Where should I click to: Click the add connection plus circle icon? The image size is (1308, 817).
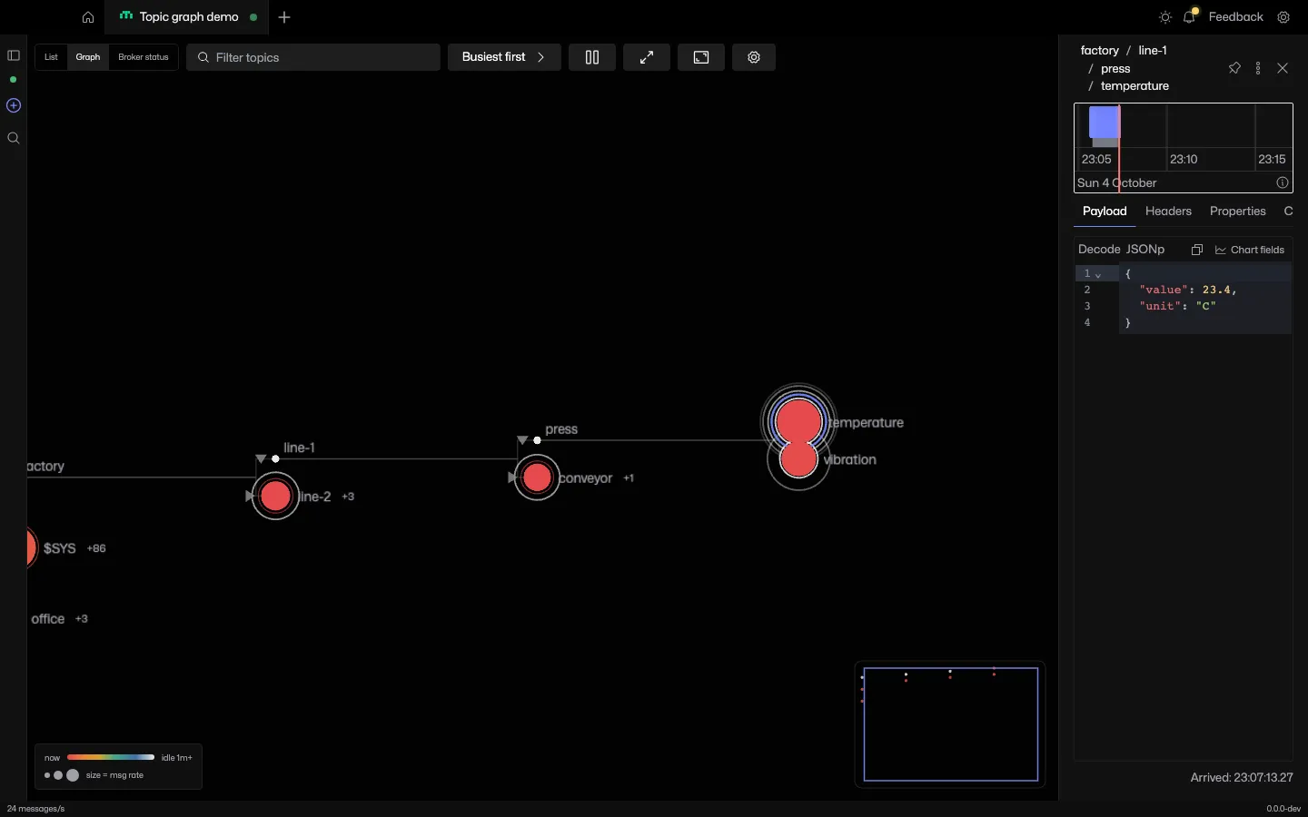(14, 105)
